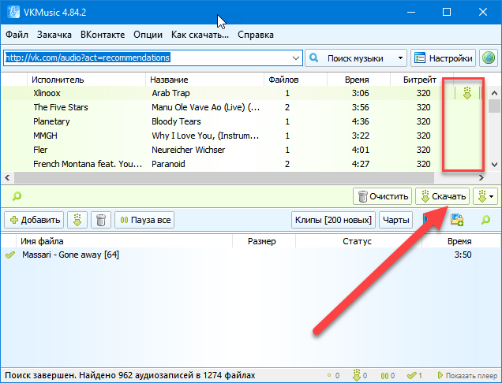Image resolution: width=502 pixels, height=383 pixels.
Task: Click green magnifier in downloads toolbar
Action: (x=485, y=220)
